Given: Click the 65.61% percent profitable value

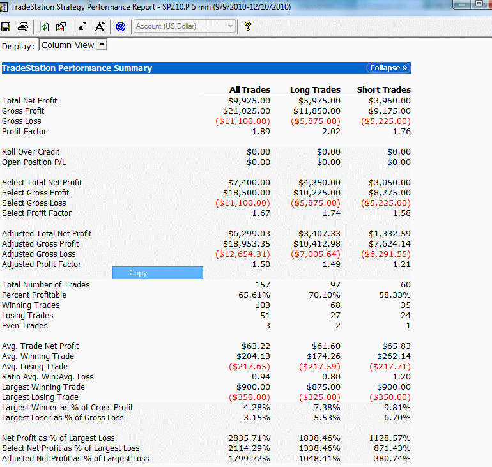Looking at the screenshot, I should 254,295.
